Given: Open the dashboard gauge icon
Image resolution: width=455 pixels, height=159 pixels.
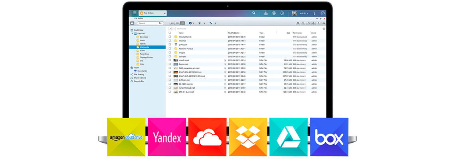Looking at the screenshot, I should 322,13.
